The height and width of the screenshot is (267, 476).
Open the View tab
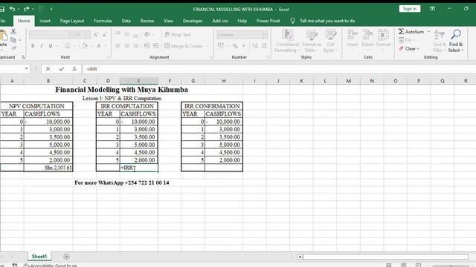click(x=168, y=21)
